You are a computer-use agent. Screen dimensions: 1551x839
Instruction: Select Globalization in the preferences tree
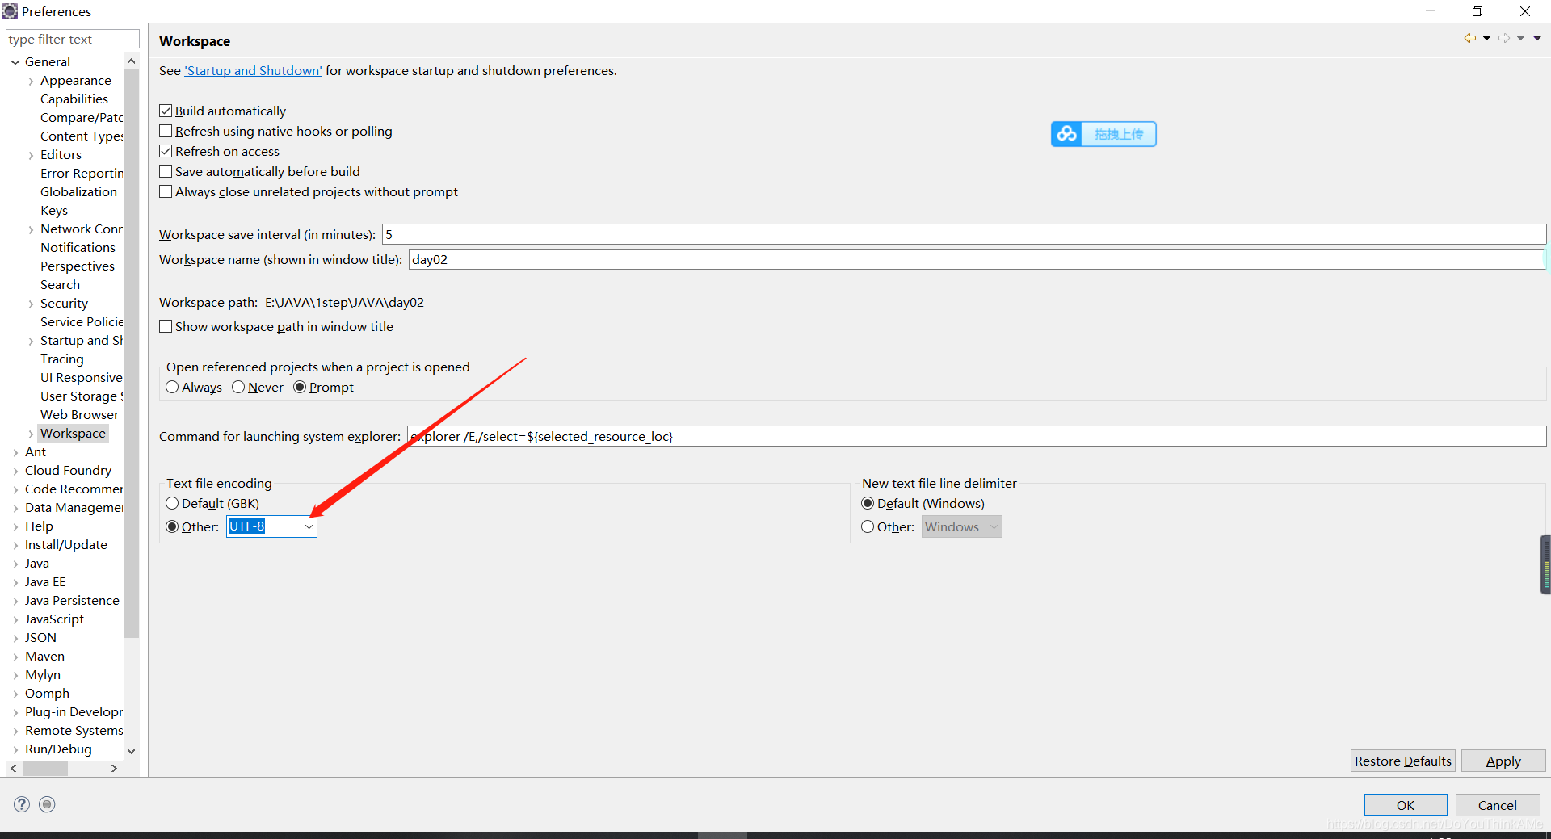click(x=78, y=191)
